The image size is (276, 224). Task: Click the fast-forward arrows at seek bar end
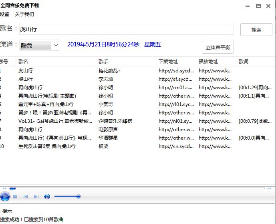269,188
